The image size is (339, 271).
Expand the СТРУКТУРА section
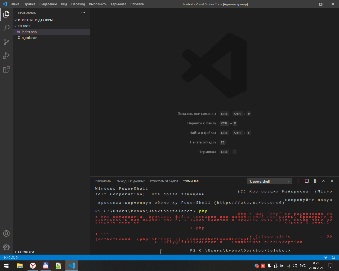click(51, 252)
